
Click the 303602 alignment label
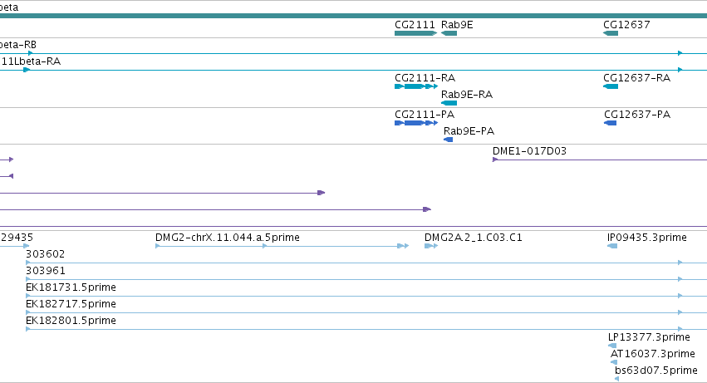point(45,254)
